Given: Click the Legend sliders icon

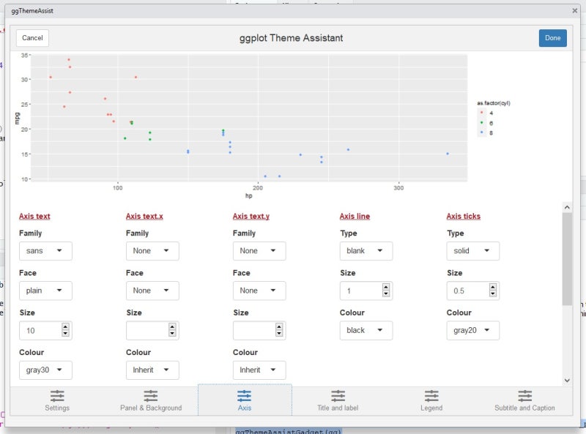Looking at the screenshot, I should 431,395.
